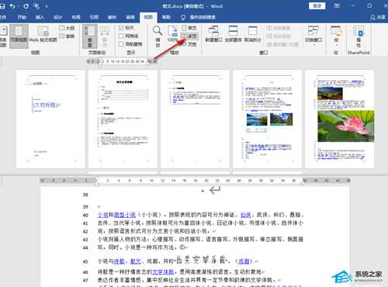Click the lotus flower image on page five
The height and width of the screenshot is (287, 388).
[346, 126]
